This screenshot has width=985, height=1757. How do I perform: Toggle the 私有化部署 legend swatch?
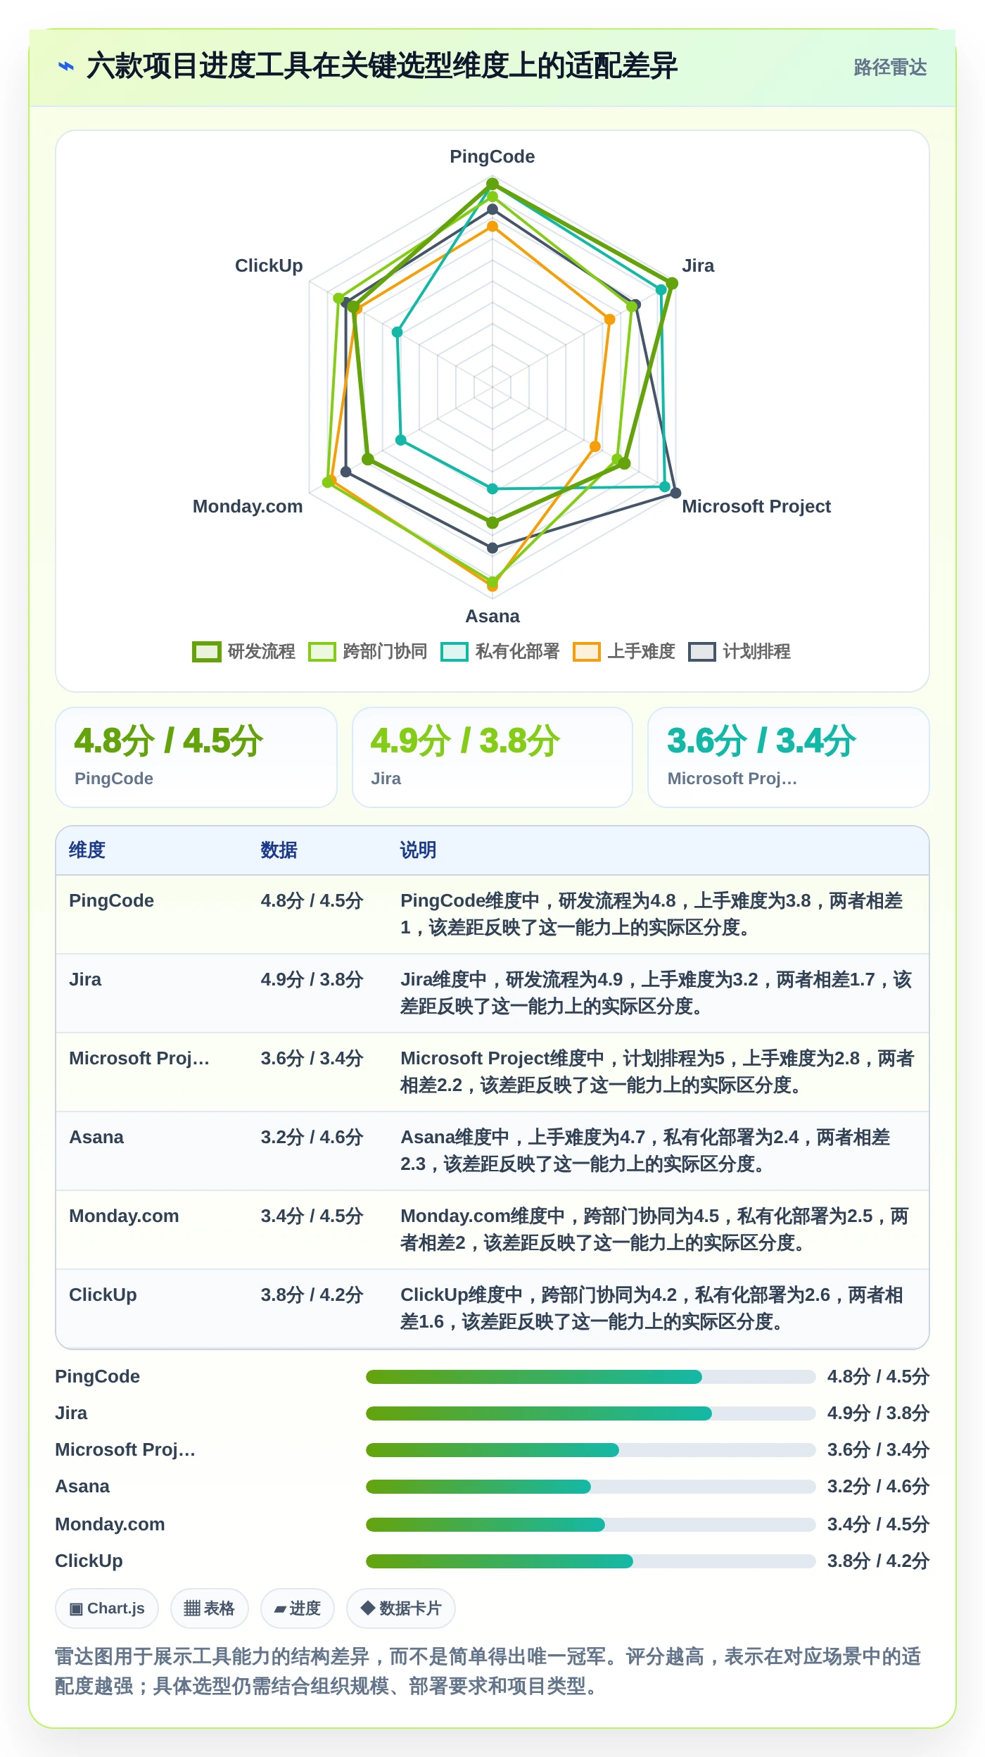click(x=455, y=652)
